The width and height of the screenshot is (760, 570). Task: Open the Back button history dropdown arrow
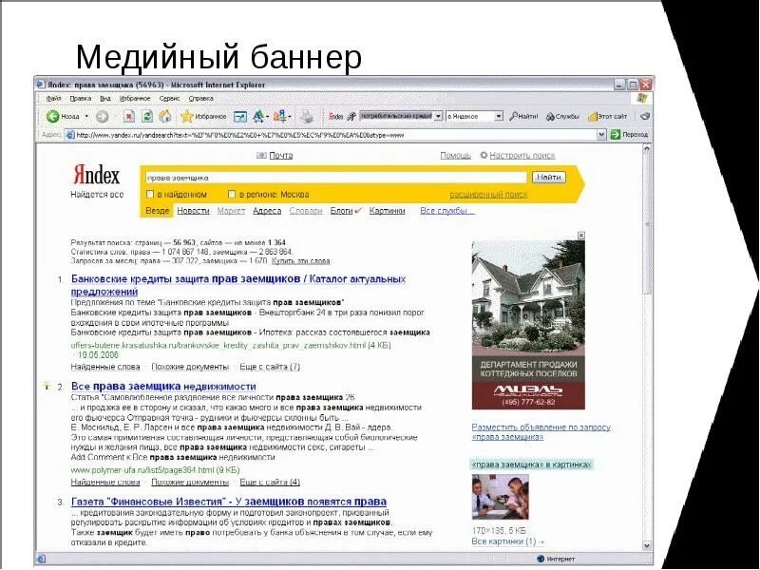86,116
